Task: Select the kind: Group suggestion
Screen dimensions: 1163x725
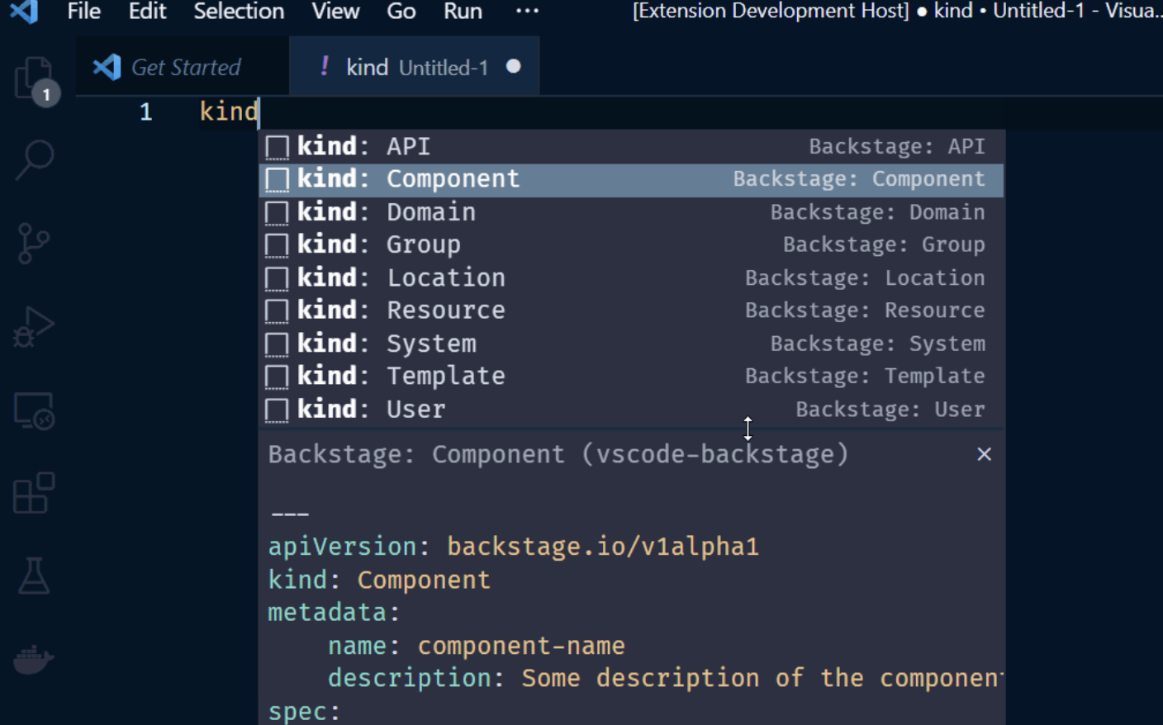Action: click(632, 245)
